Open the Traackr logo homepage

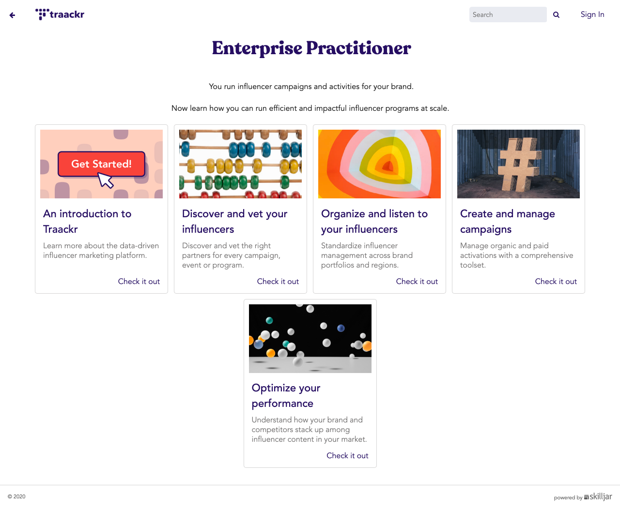60,15
